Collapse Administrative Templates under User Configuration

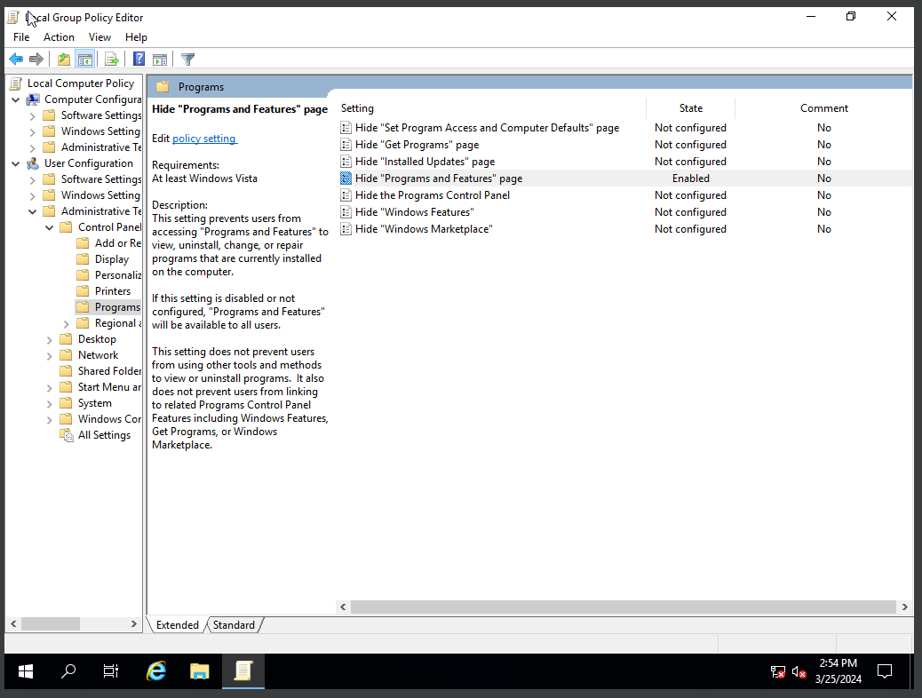click(x=32, y=211)
